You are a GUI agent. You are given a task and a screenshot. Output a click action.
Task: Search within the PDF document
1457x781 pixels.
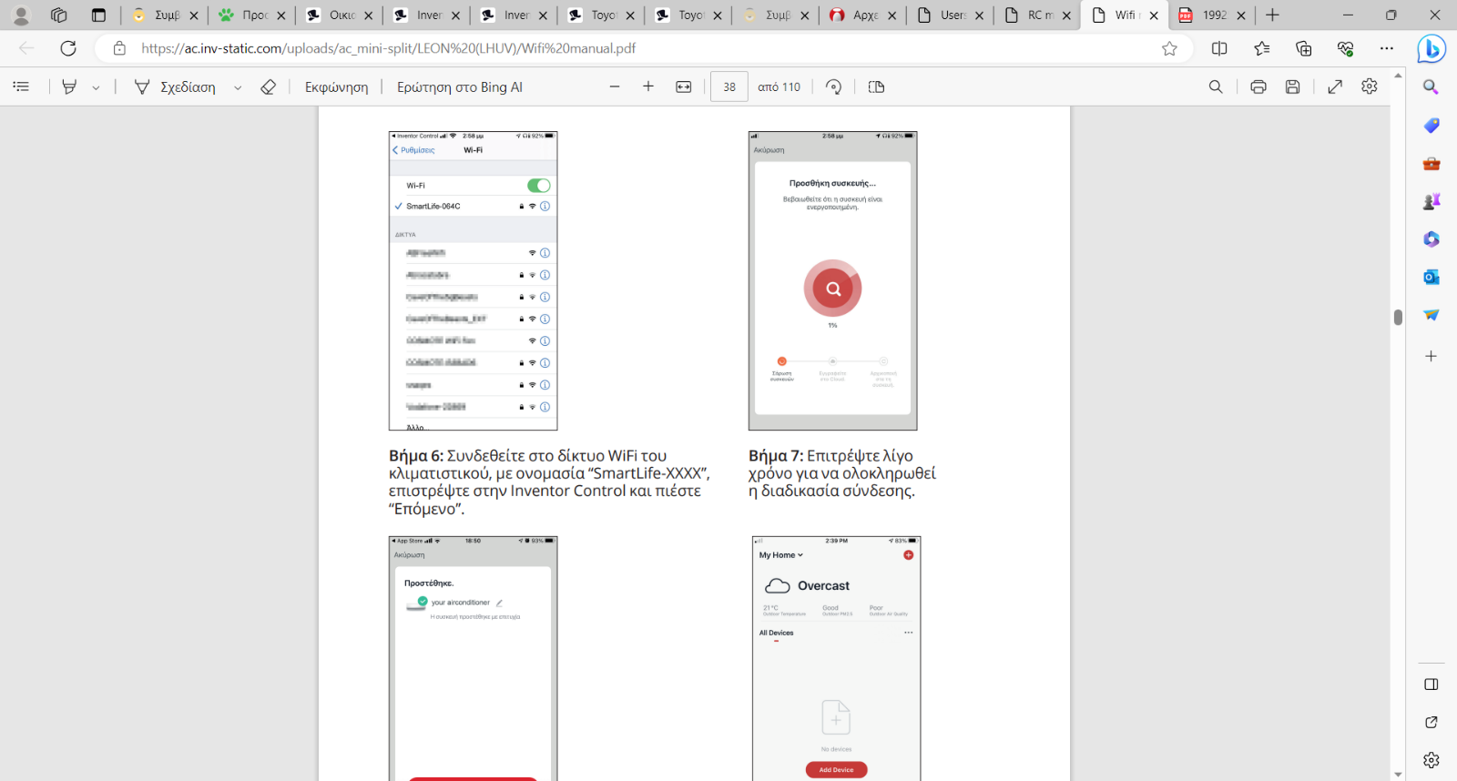coord(1216,86)
